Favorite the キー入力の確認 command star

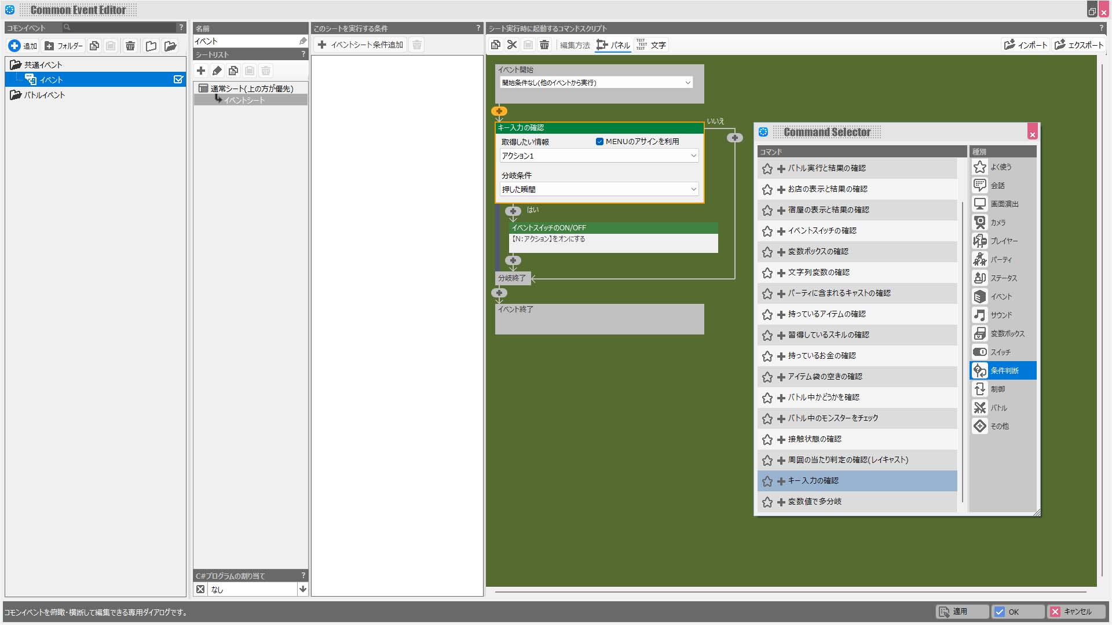tap(767, 481)
